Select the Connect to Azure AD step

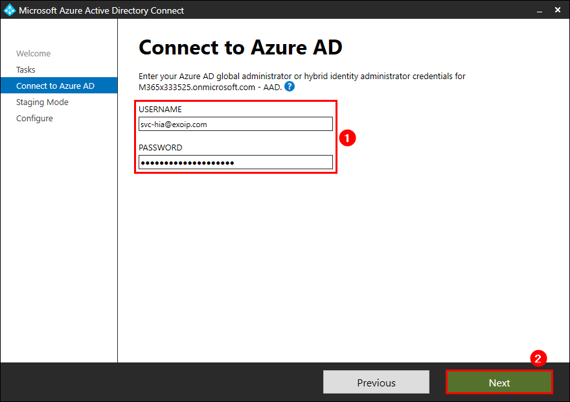pos(55,86)
